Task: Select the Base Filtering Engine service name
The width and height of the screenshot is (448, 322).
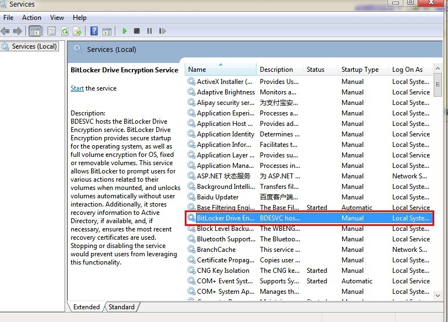Action: click(226, 208)
